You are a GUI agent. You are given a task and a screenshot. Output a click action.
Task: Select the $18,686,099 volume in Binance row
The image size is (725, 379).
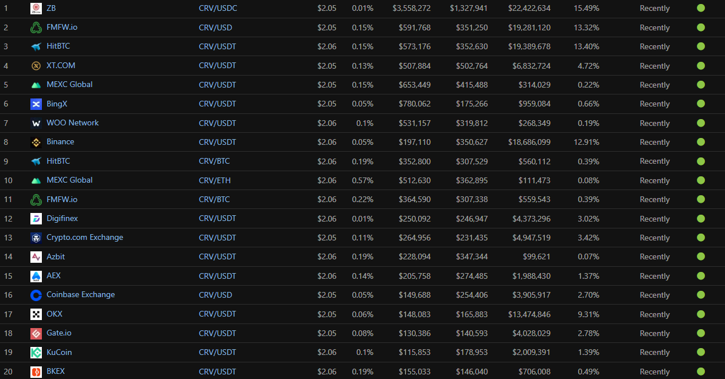(x=529, y=142)
